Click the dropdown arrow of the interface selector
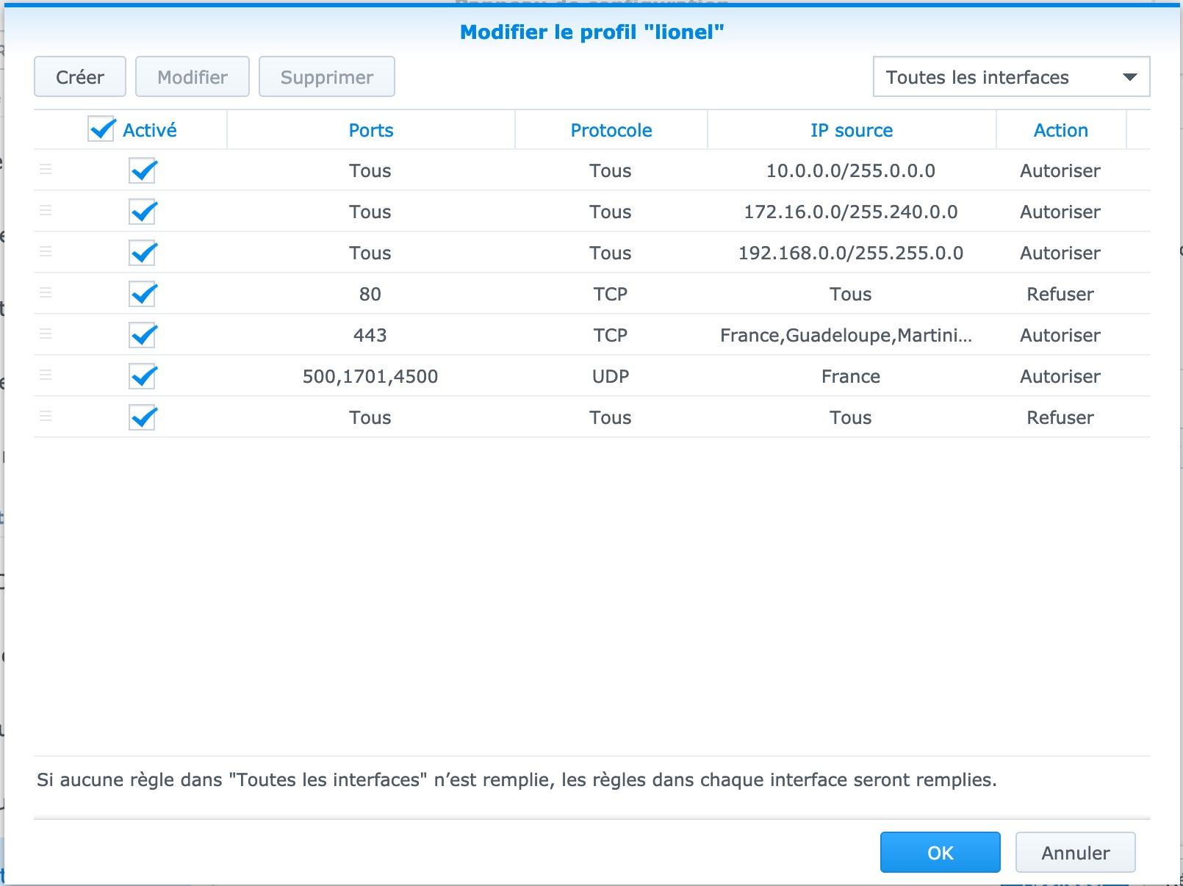This screenshot has height=886, width=1183. pyautogui.click(x=1130, y=77)
